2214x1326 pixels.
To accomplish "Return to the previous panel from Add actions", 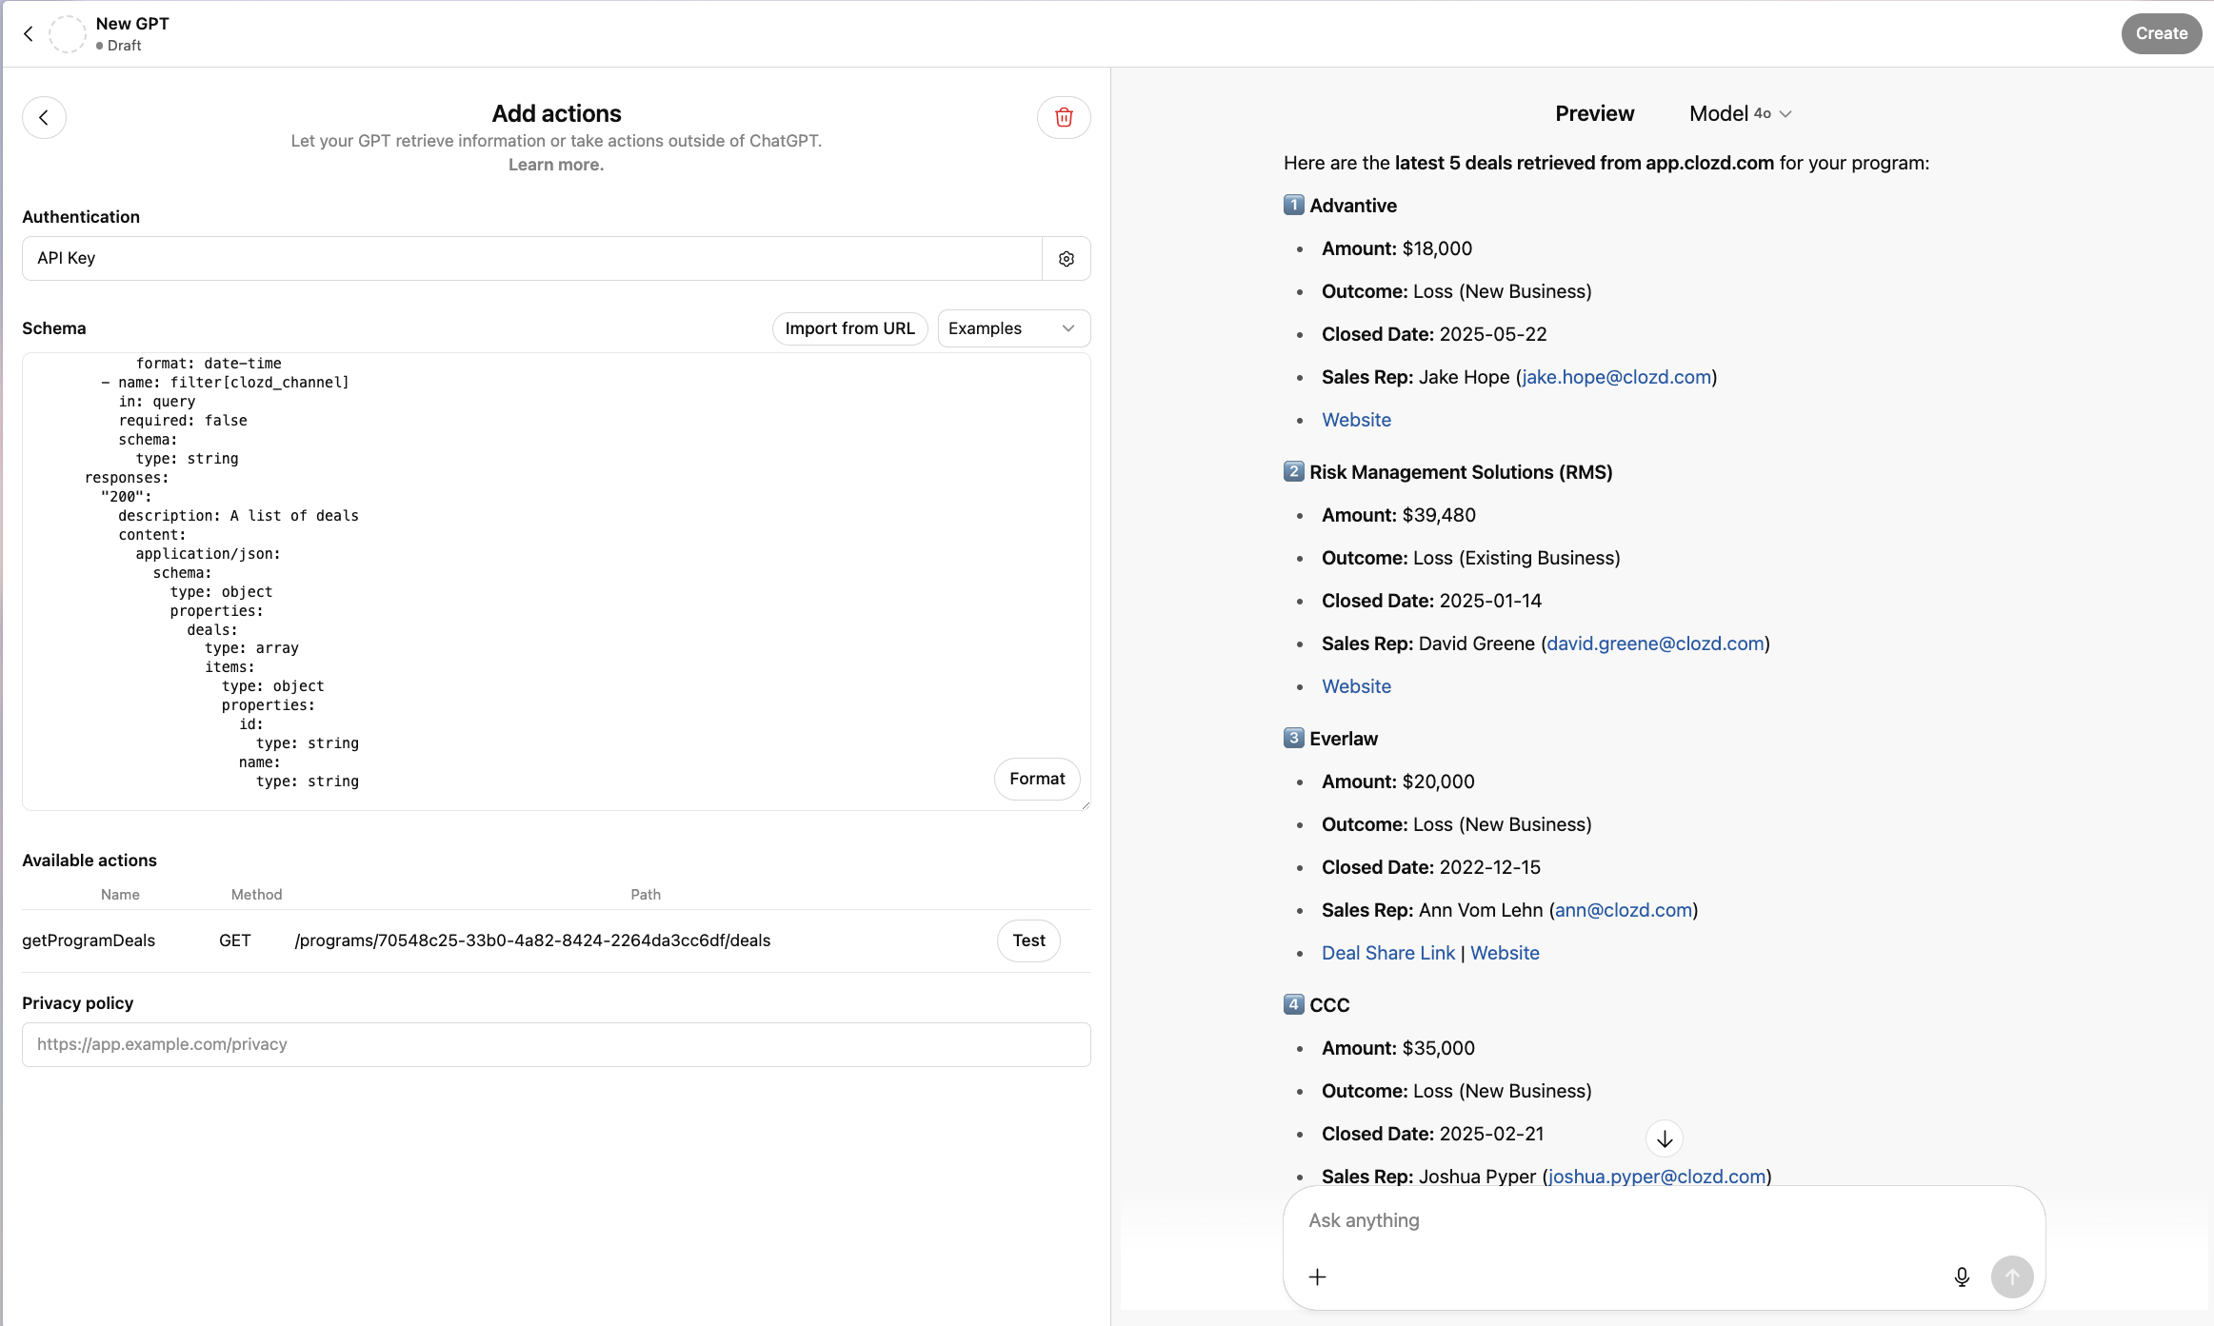I will 44,118.
